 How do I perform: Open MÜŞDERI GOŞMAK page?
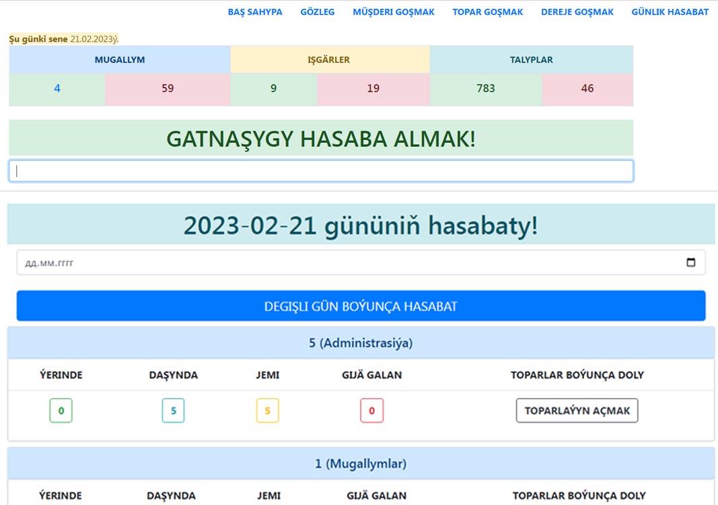tap(394, 12)
